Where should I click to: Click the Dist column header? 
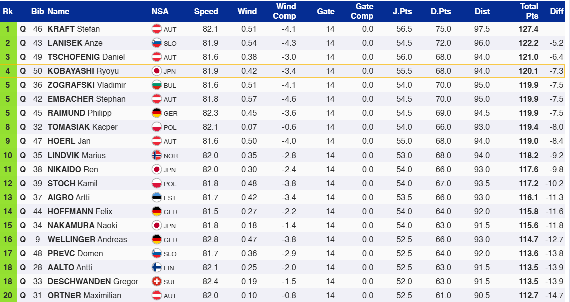[x=482, y=11]
